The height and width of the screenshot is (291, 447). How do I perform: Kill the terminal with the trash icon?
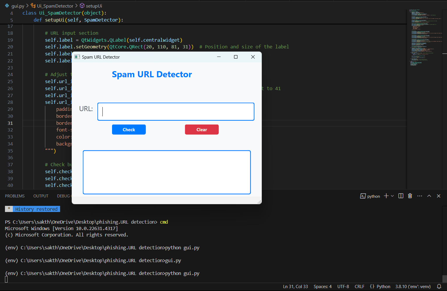pos(410,196)
